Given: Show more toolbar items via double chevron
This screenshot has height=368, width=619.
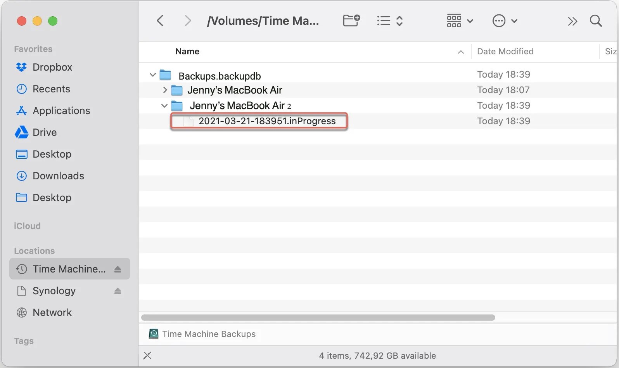Looking at the screenshot, I should [572, 21].
